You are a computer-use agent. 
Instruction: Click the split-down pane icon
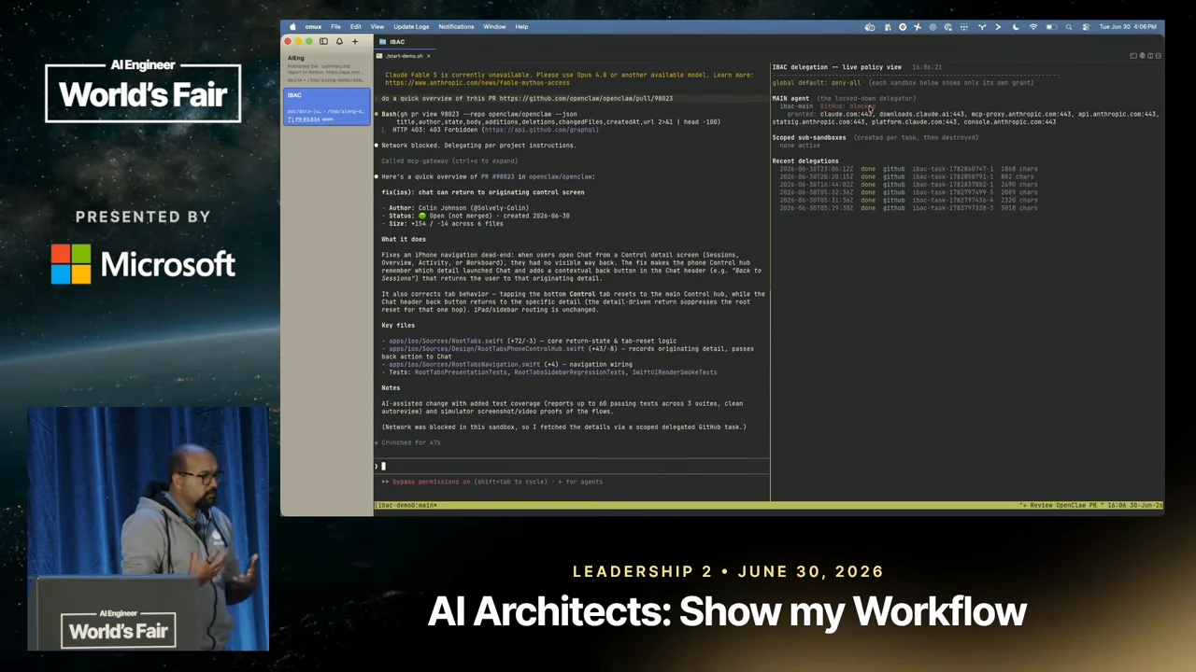pyautogui.click(x=1158, y=56)
